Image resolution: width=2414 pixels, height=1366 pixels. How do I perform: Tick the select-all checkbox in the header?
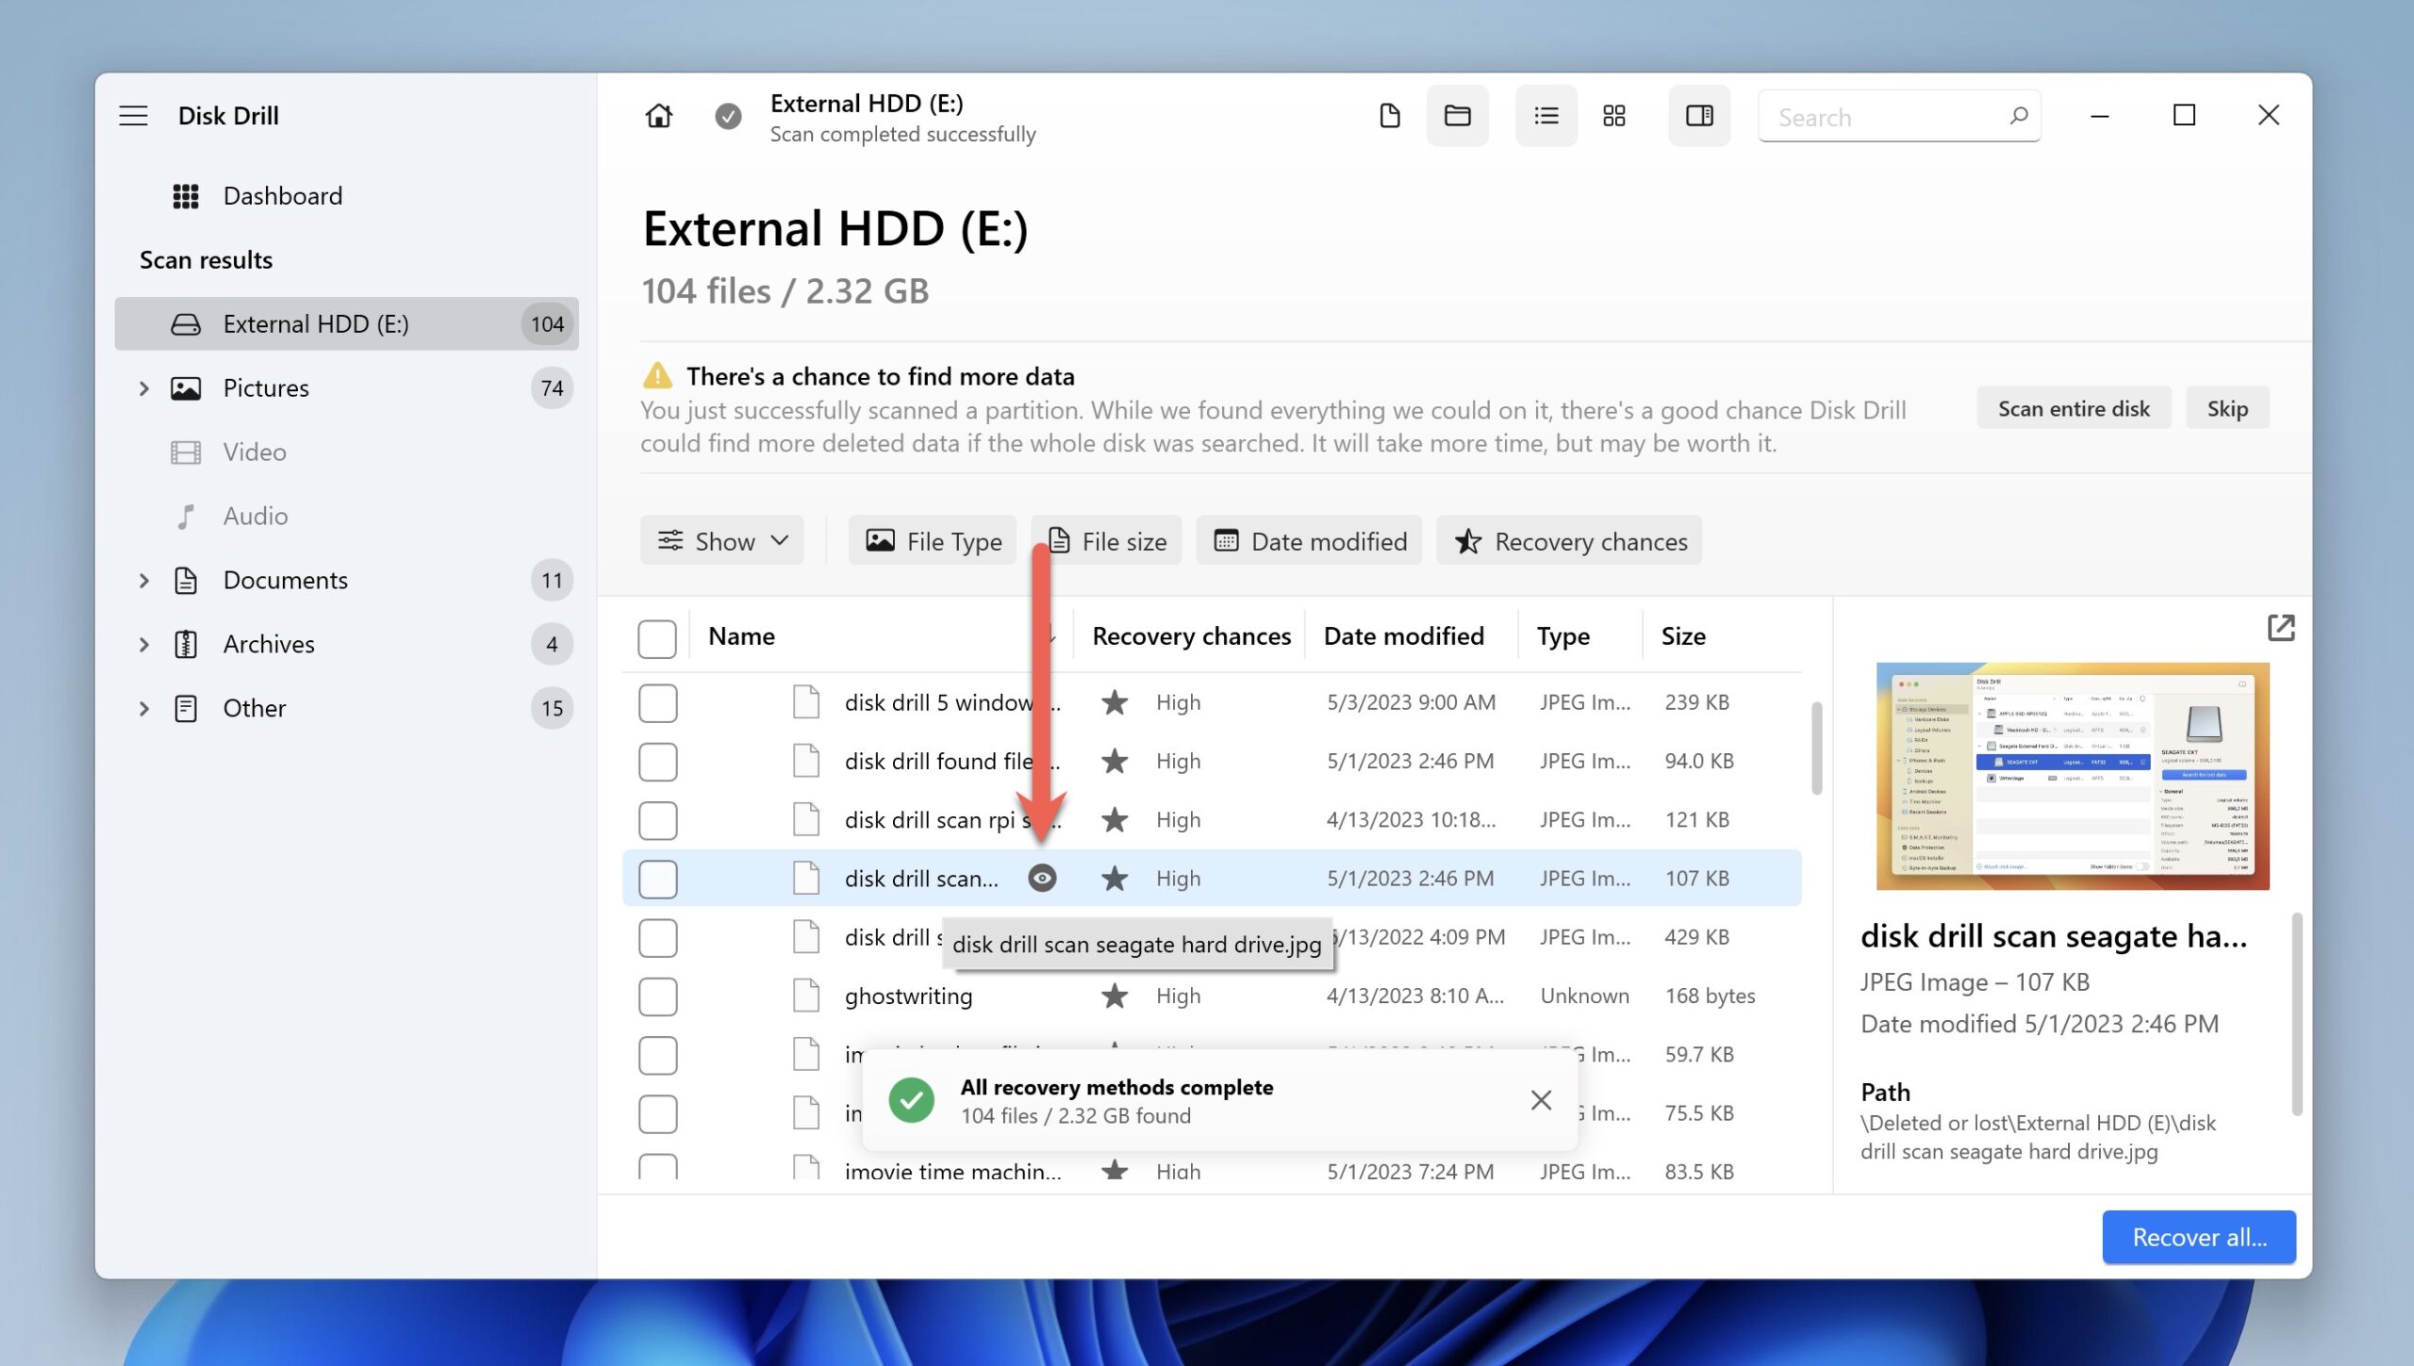(657, 639)
